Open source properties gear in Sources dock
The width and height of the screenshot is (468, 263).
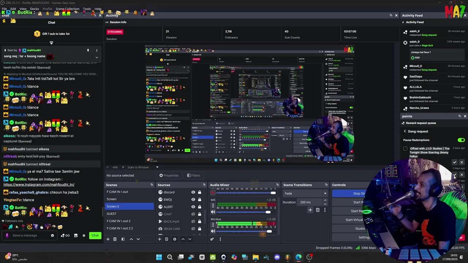174,239
